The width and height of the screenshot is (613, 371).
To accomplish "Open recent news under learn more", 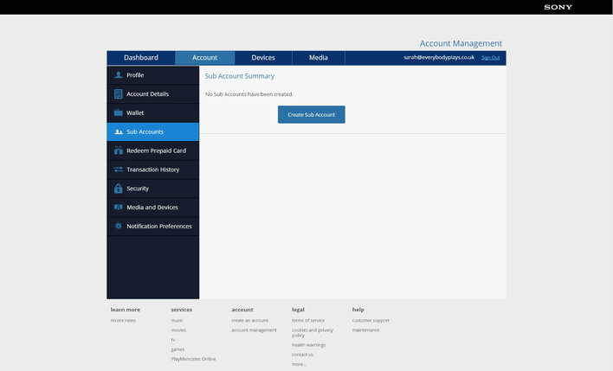I will point(123,321).
